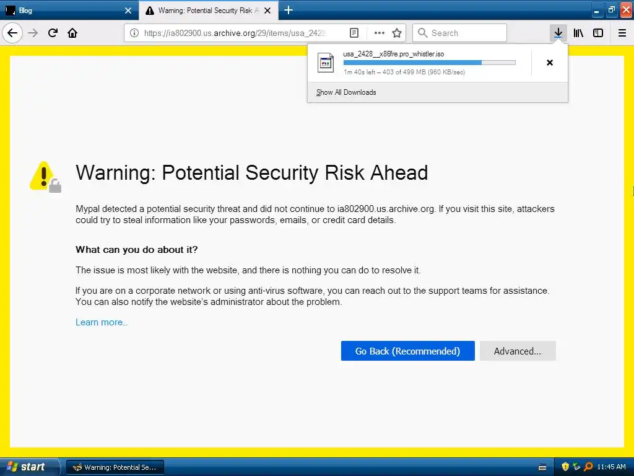Open a new tab with plus button

pyautogui.click(x=289, y=10)
